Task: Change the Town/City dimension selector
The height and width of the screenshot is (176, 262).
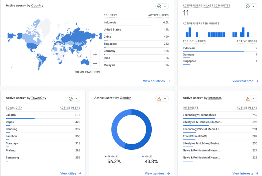Action: (38, 98)
